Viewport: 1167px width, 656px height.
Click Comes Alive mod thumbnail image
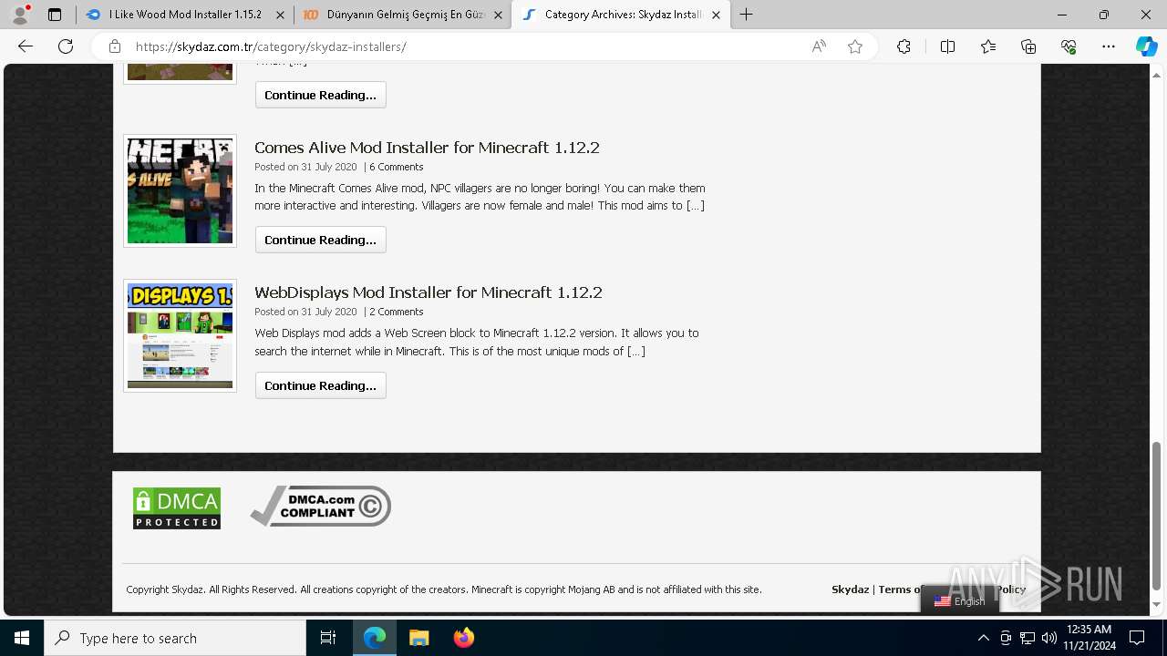pos(180,190)
